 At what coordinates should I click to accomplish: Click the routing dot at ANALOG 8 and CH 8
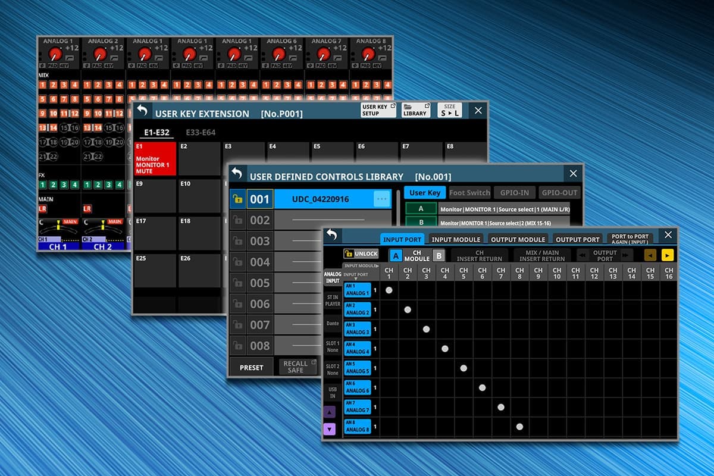519,427
